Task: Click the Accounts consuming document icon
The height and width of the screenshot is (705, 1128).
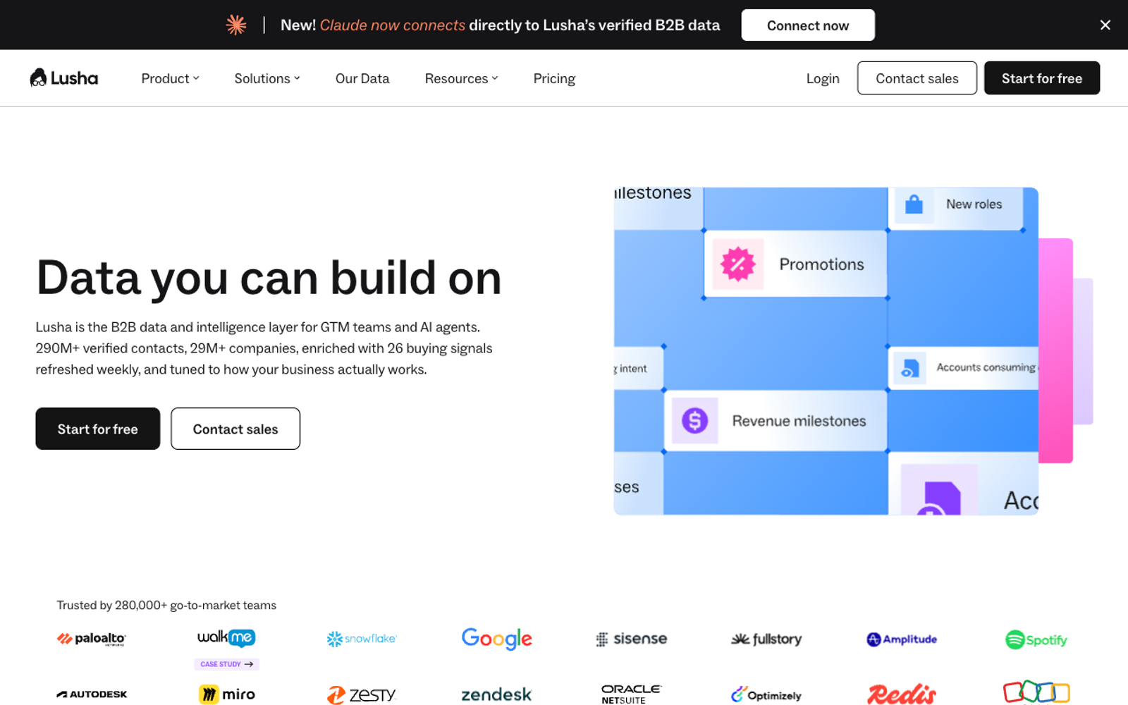Action: click(909, 368)
